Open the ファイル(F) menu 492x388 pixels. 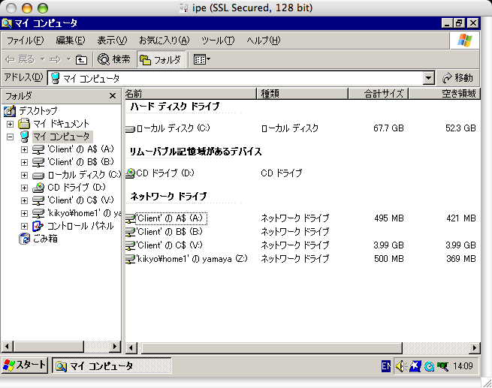(25, 41)
